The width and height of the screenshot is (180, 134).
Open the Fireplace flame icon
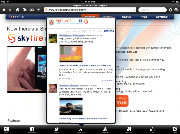click(81, 129)
